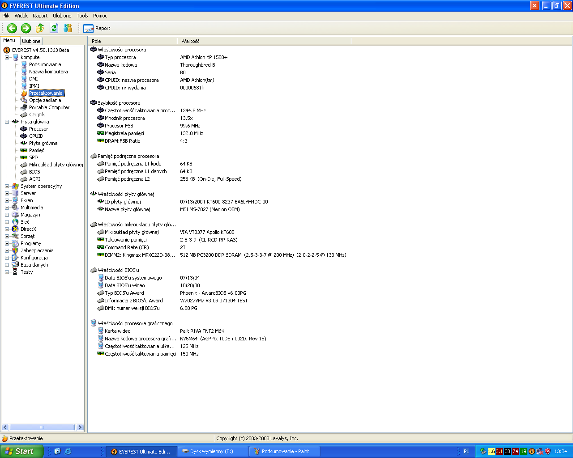Screen dimensions: 573x458
Task: Select the Podsumowanie tree icon
Action: [x=24, y=64]
